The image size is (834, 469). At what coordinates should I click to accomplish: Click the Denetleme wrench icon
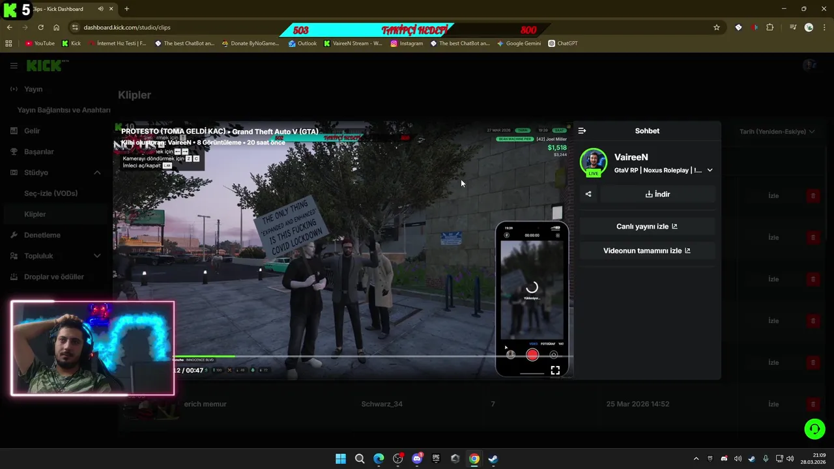coord(14,235)
